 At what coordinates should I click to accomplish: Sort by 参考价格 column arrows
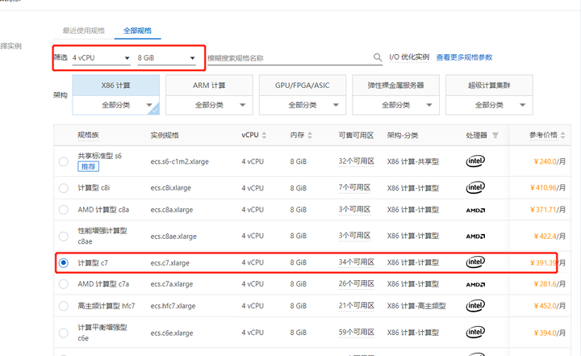point(563,136)
